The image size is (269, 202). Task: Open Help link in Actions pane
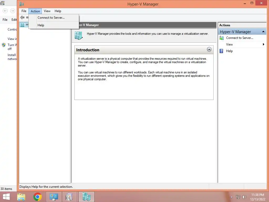(x=229, y=51)
